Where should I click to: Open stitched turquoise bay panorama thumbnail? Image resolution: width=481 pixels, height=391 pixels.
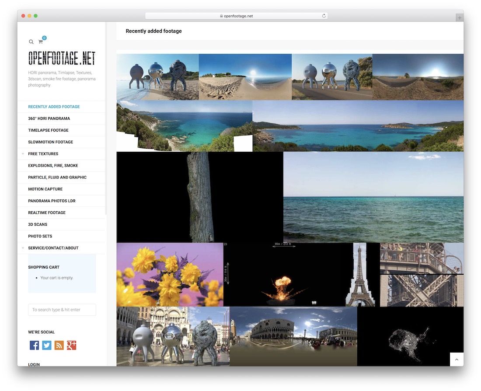[185, 126]
